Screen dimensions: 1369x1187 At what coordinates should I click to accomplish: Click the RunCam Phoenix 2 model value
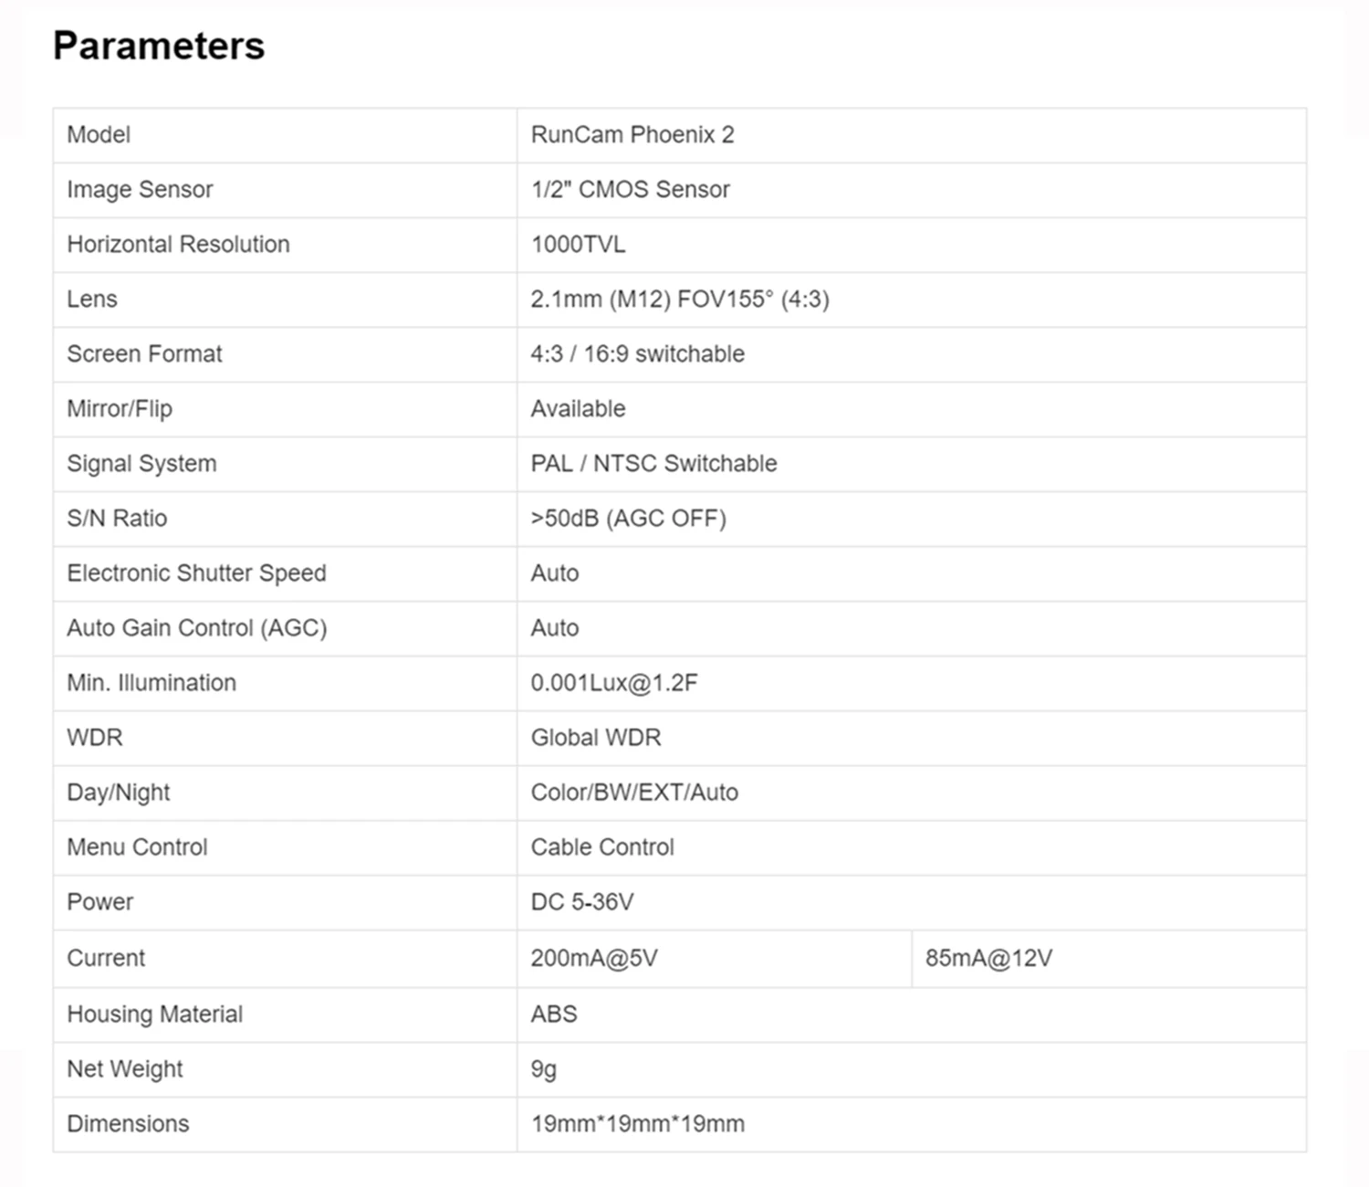click(632, 135)
